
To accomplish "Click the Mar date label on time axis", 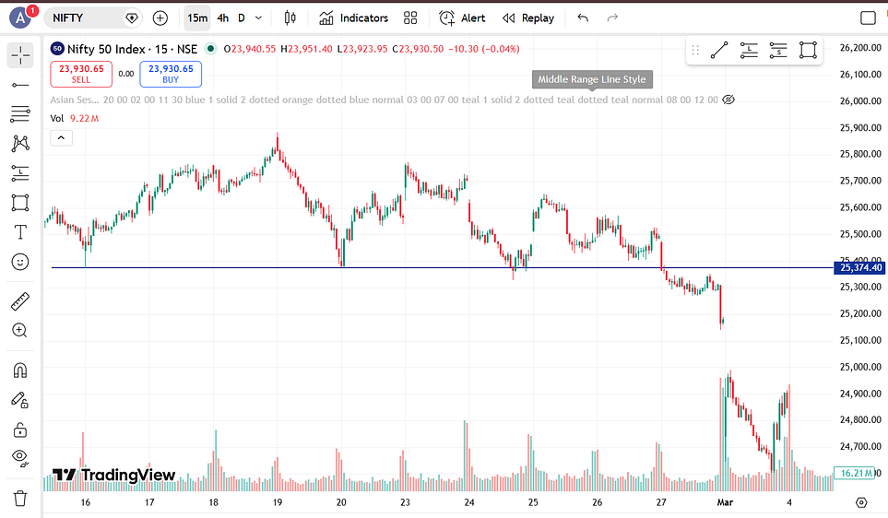I will (725, 502).
